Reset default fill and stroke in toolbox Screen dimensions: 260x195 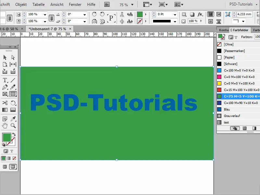[4, 145]
